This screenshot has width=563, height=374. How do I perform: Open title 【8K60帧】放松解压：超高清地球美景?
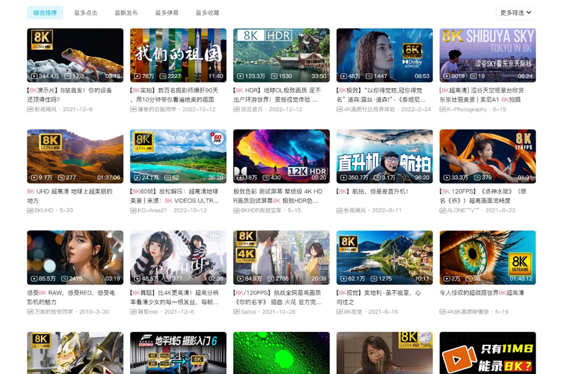click(174, 196)
